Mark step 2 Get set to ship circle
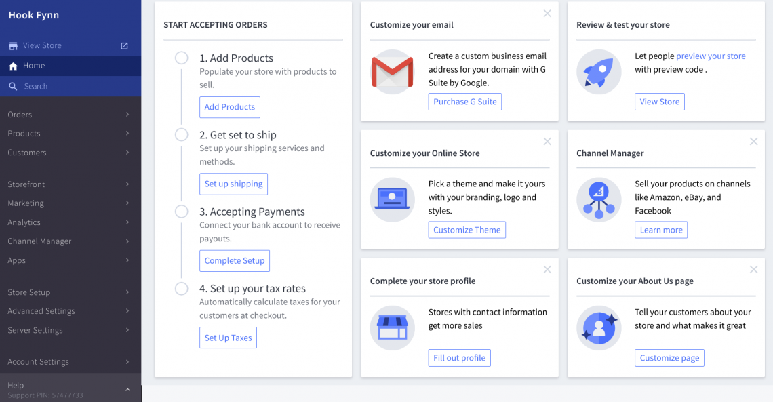The width and height of the screenshot is (773, 402). click(182, 134)
